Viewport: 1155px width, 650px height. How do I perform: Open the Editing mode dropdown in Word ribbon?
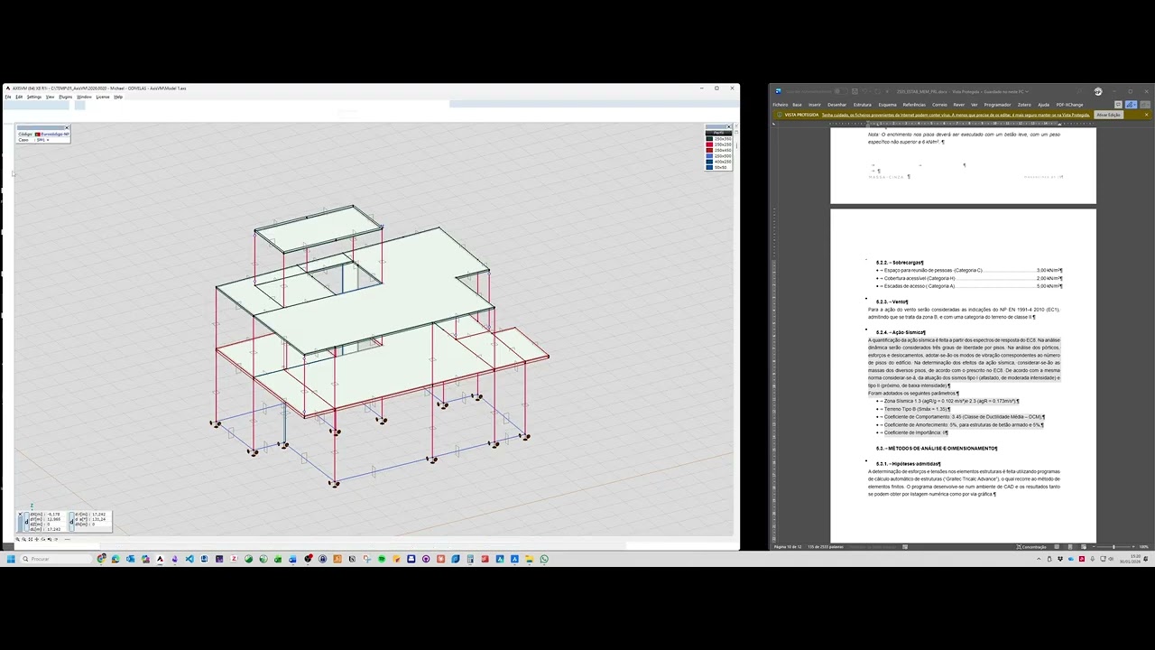1131,105
